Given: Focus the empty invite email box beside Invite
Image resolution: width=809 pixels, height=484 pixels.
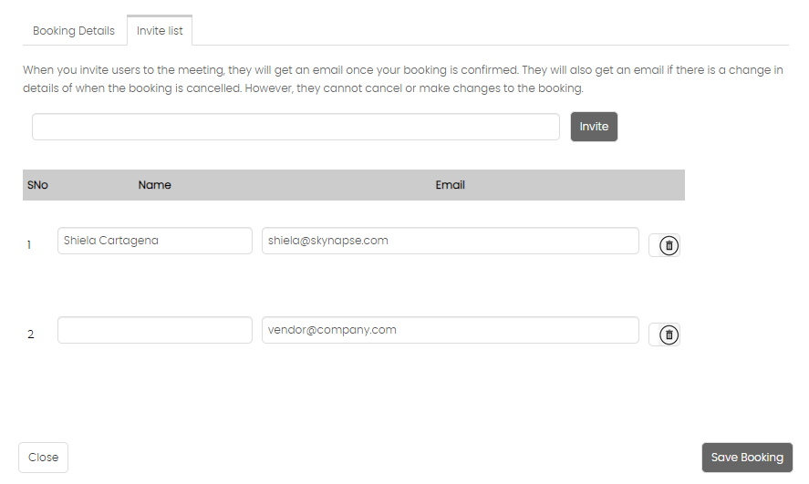Looking at the screenshot, I should click(x=296, y=127).
